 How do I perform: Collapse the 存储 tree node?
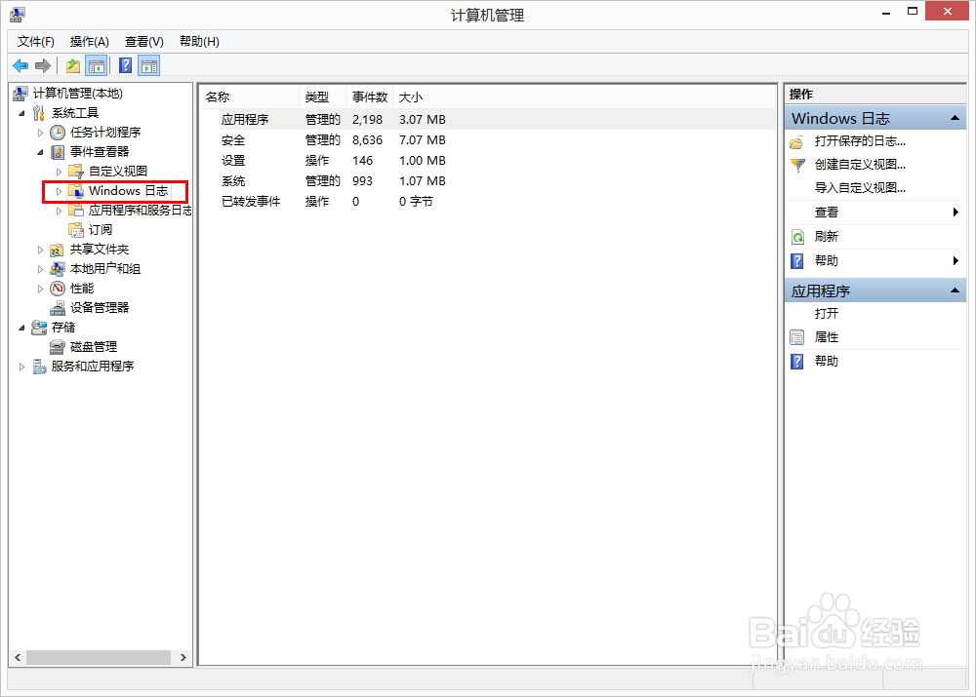click(x=21, y=328)
